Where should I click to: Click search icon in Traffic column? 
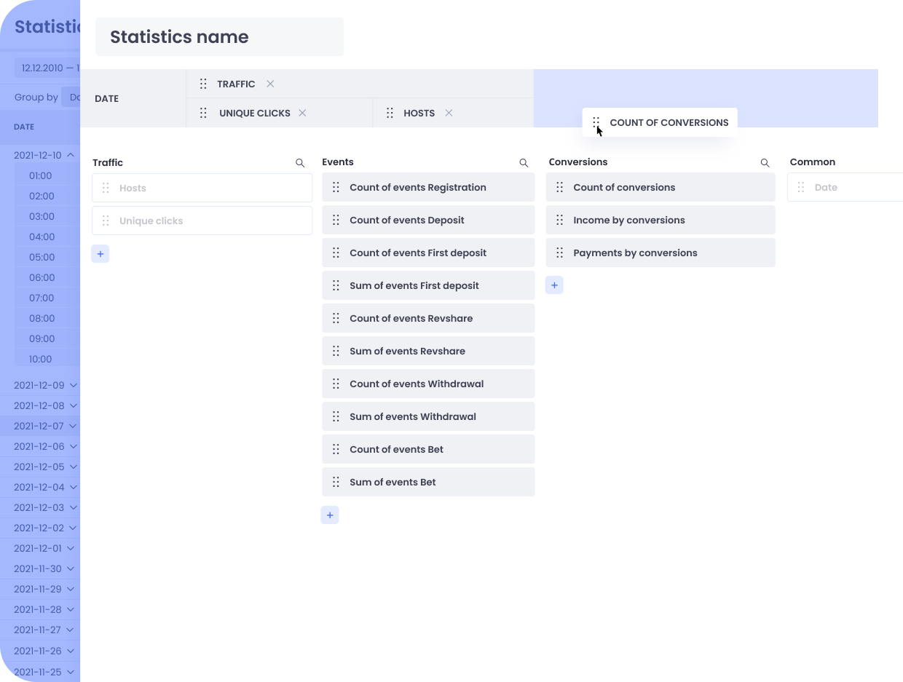(300, 163)
